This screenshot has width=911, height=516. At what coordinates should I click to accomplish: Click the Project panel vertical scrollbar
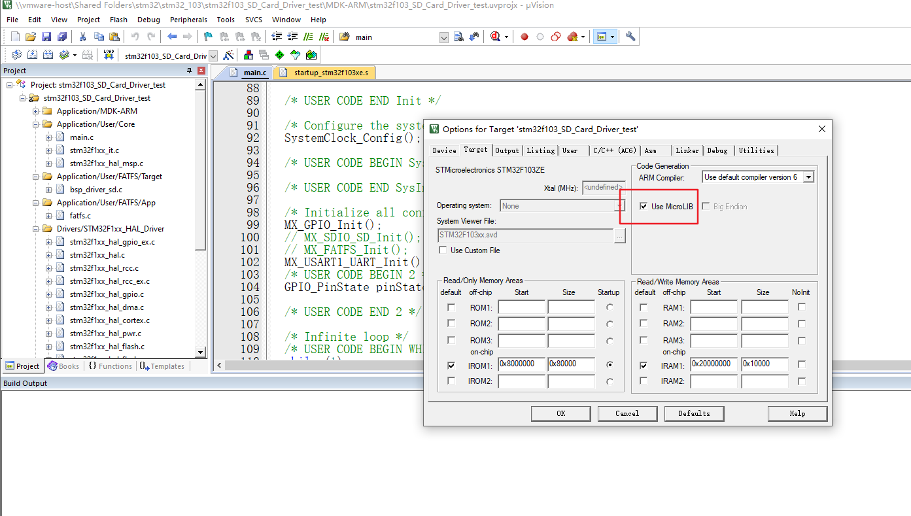[x=201, y=219]
